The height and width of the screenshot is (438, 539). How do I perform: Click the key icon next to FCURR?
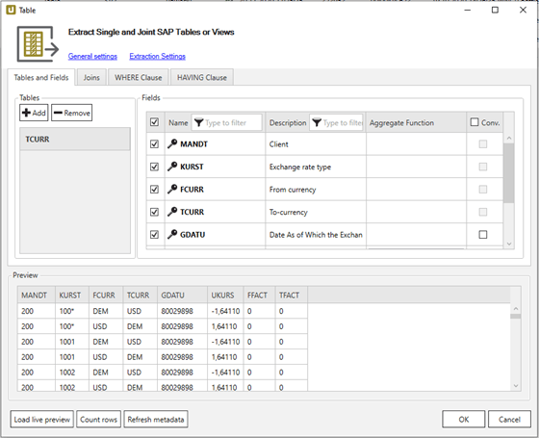click(172, 189)
